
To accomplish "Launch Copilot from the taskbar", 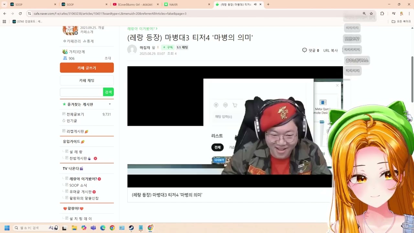I will pos(84,228).
